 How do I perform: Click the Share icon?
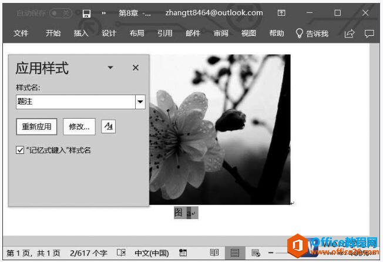click(350, 33)
